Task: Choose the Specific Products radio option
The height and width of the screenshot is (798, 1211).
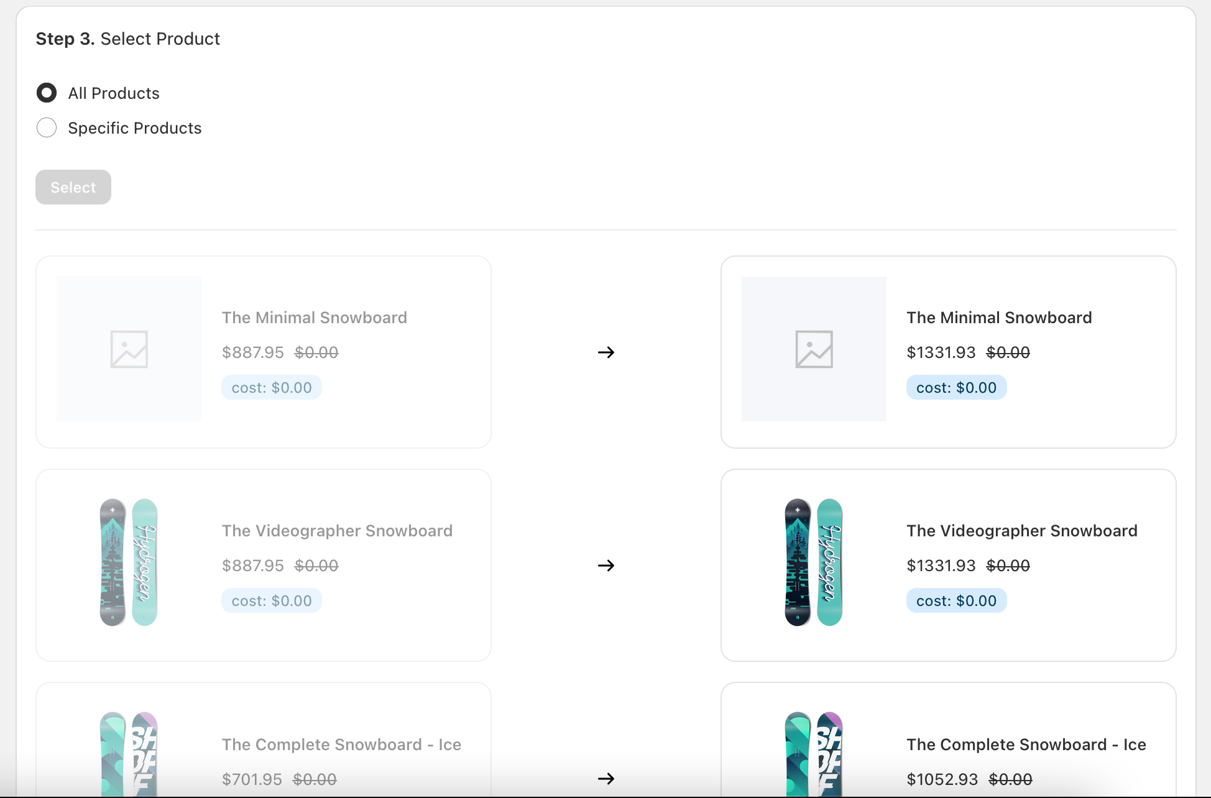Action: click(x=47, y=128)
